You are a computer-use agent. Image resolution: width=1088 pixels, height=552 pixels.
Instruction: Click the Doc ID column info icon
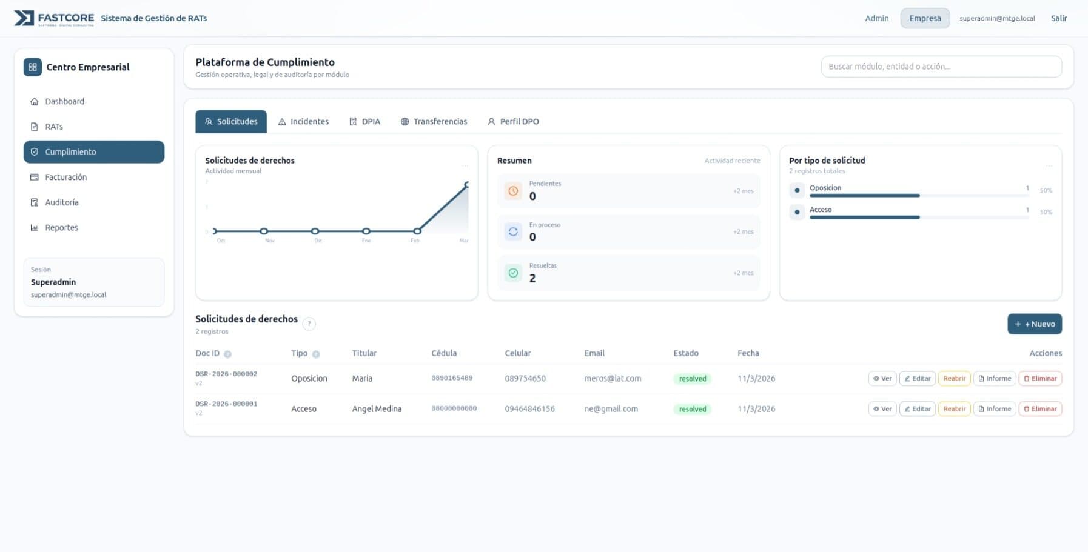(227, 354)
